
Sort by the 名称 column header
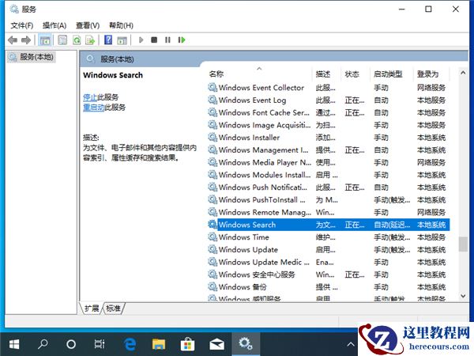click(x=260, y=74)
